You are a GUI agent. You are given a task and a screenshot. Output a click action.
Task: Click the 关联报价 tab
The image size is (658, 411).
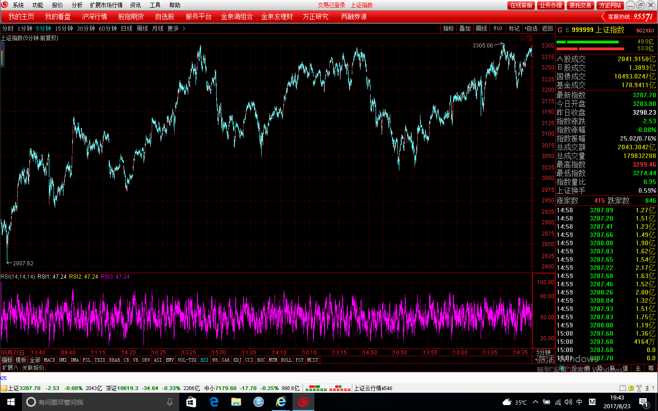click(33, 368)
